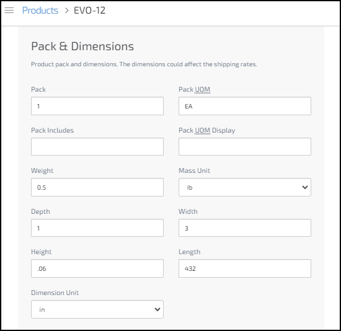Screen dimensions: 341x331
Task: Expand Dimension Unit via its chevron arrow
Action: (x=157, y=309)
